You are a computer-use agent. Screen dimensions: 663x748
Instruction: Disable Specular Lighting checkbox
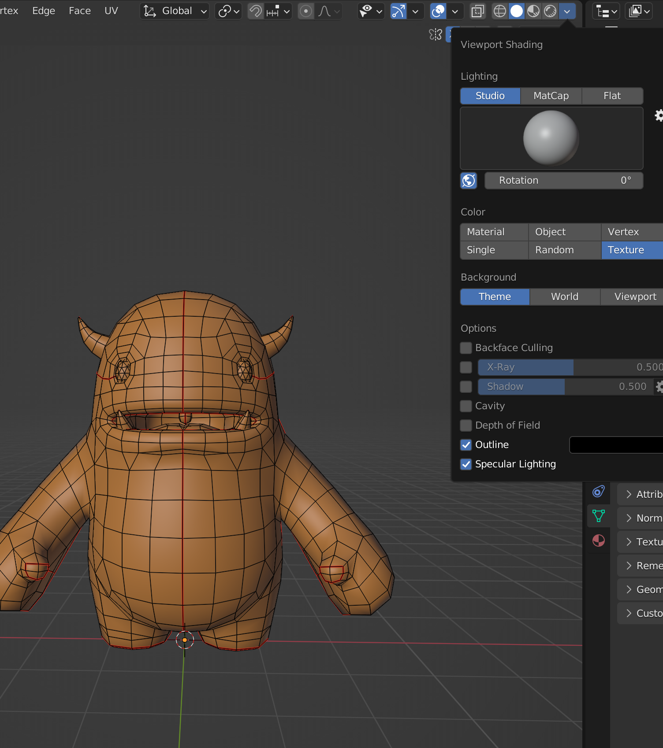click(x=466, y=464)
